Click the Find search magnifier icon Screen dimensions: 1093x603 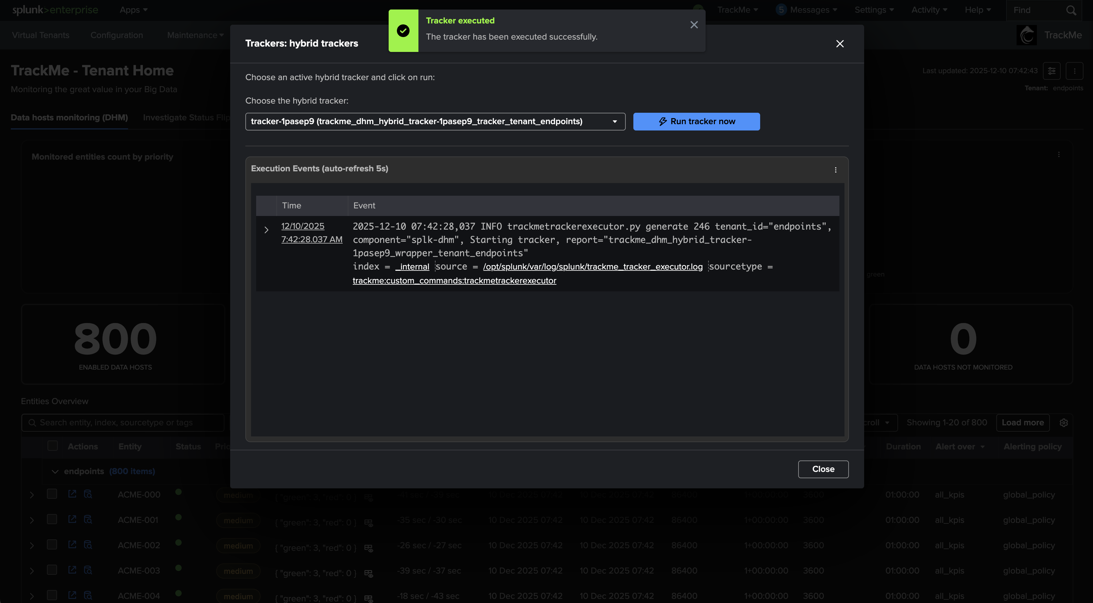1071,10
